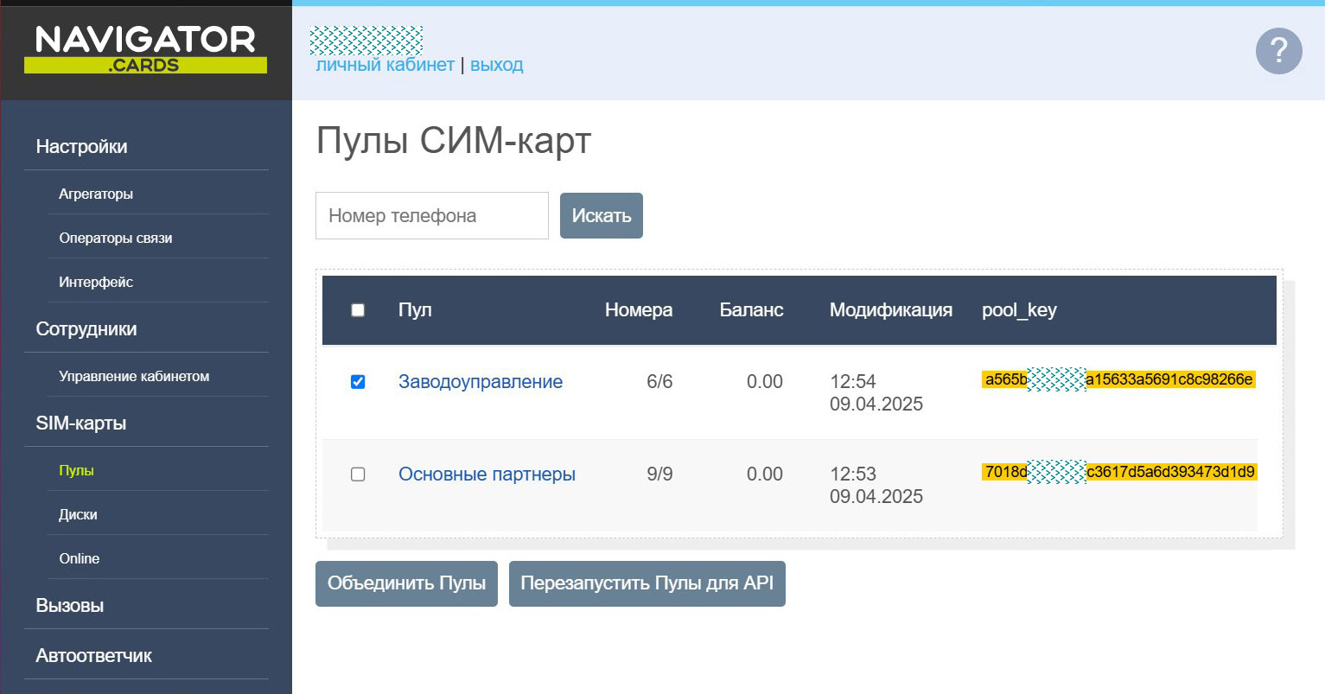
Task: Expand the Вызовы sidebar section
Action: click(x=70, y=606)
